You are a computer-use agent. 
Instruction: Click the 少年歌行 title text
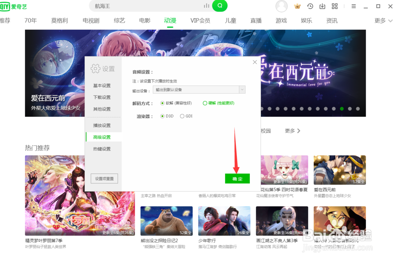(207, 240)
